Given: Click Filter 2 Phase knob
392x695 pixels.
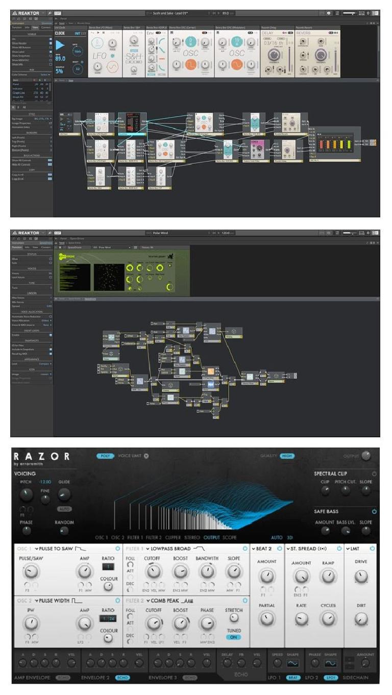Looking at the screenshot, I should click(x=207, y=623).
